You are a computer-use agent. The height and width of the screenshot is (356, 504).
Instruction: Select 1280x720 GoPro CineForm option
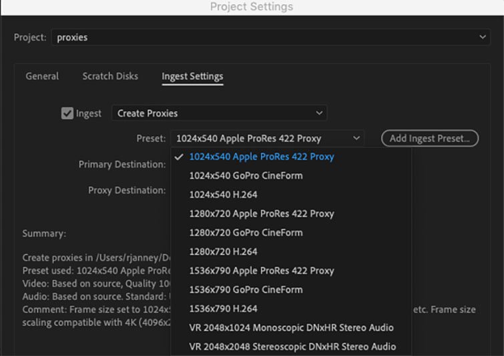coord(246,233)
